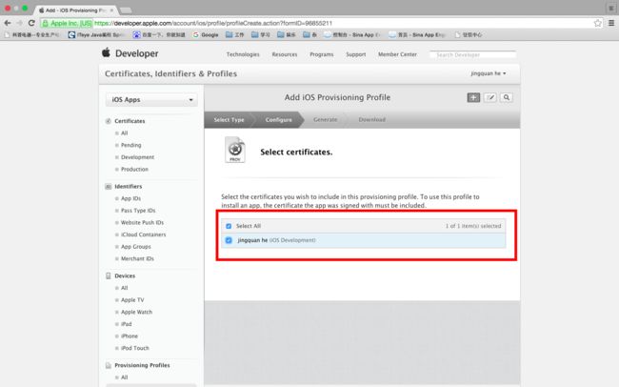Click the browser forward arrow

19,23
